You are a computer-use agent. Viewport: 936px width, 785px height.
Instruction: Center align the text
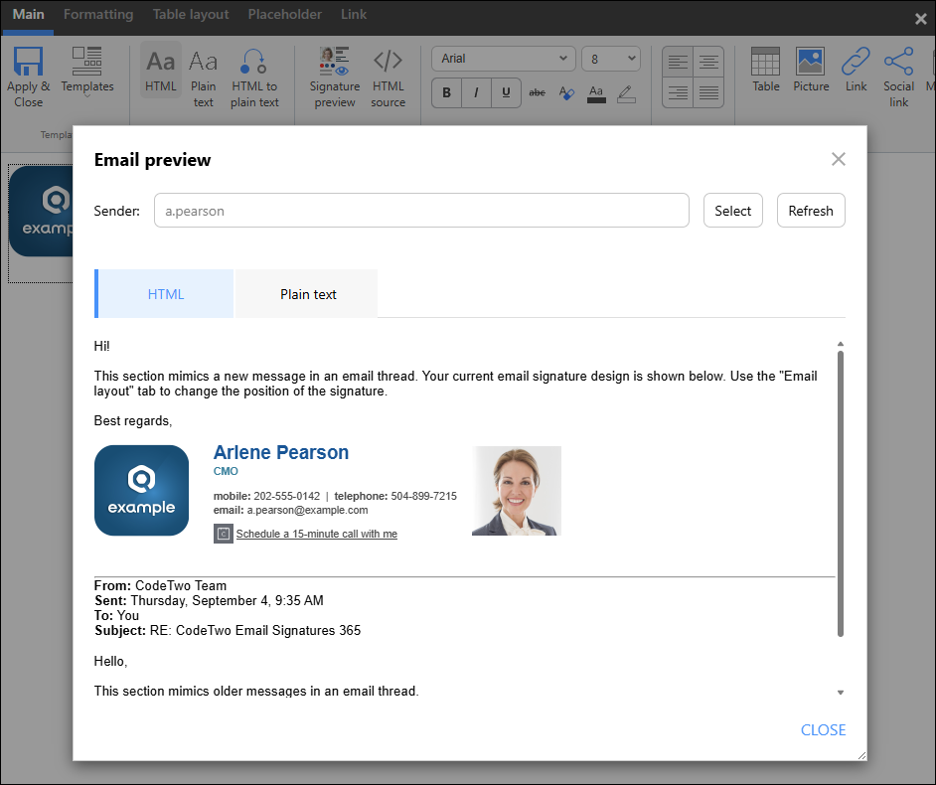click(708, 62)
